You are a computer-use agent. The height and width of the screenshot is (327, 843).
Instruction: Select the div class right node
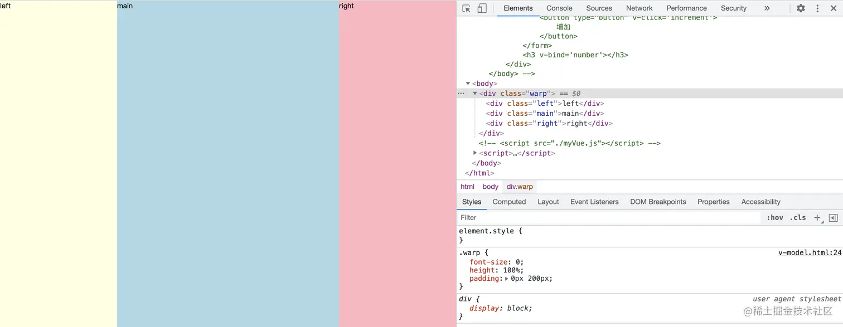tap(549, 124)
